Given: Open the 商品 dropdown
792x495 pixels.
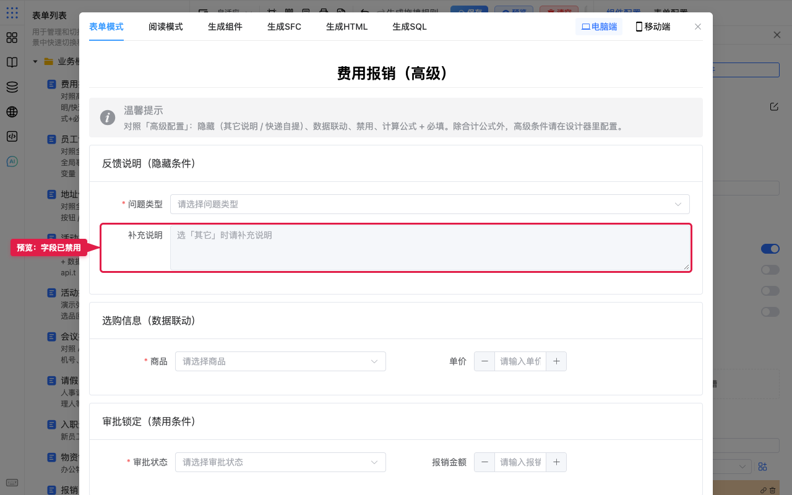Looking at the screenshot, I should pyautogui.click(x=280, y=361).
